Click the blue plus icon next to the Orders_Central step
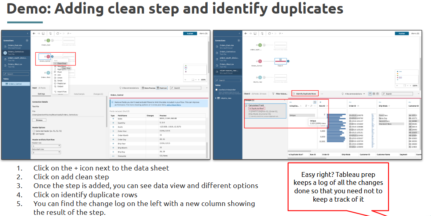 pos(52,56)
